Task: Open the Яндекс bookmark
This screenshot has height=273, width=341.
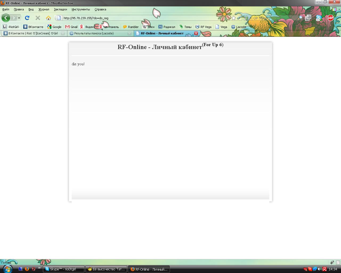Action: point(87,27)
